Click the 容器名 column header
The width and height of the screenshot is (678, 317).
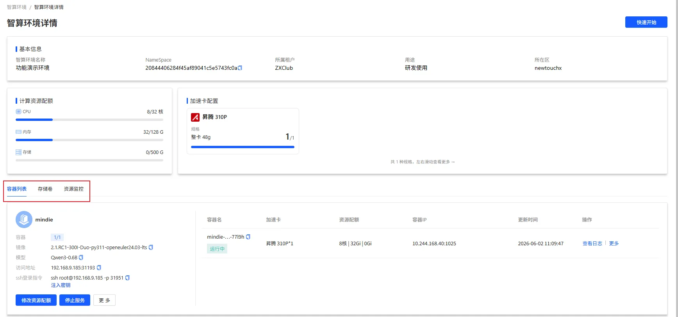pos(214,220)
